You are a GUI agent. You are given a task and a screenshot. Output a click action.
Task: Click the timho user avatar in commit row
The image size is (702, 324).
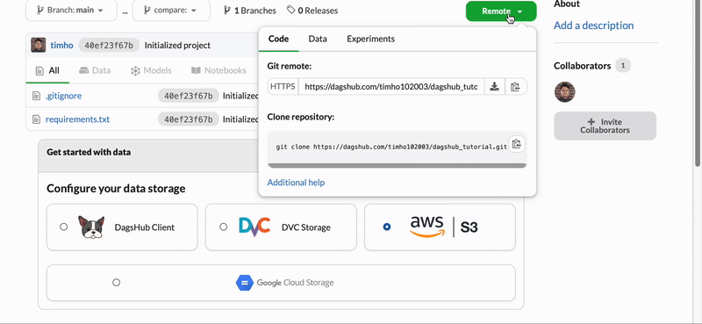click(x=39, y=45)
